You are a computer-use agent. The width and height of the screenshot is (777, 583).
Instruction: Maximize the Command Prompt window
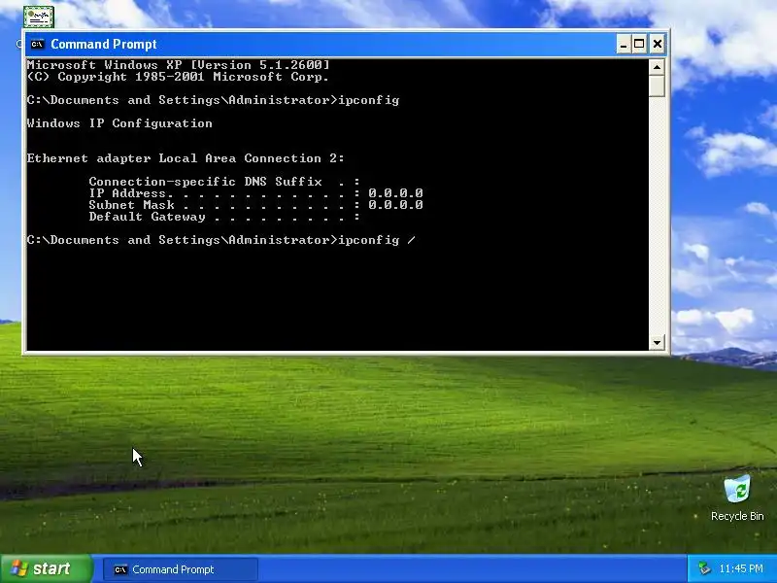pyautogui.click(x=639, y=44)
